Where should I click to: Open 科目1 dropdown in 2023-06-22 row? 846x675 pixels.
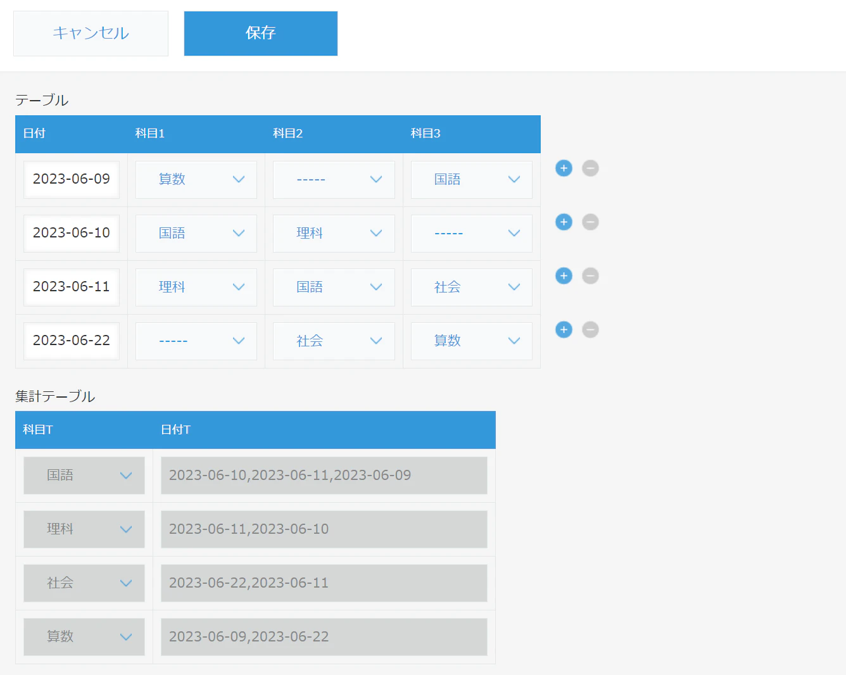tap(196, 341)
